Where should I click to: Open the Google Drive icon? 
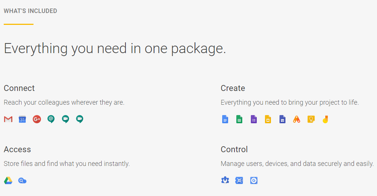[8, 180]
